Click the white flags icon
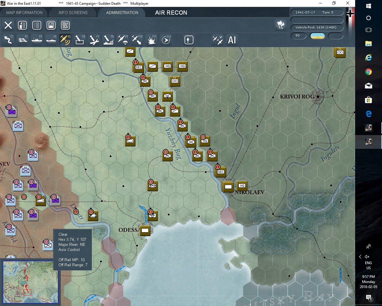The image size is (382, 306). 281,25
